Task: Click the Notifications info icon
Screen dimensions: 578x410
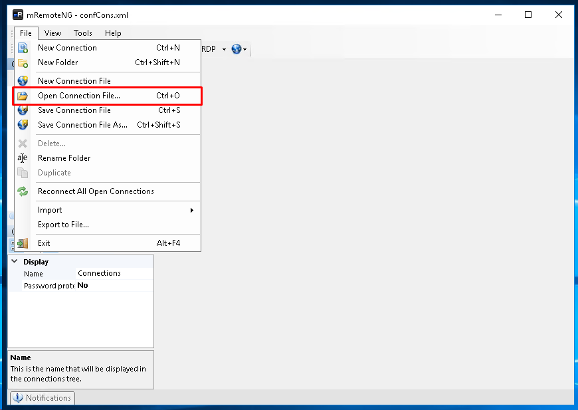Action: 18,398
